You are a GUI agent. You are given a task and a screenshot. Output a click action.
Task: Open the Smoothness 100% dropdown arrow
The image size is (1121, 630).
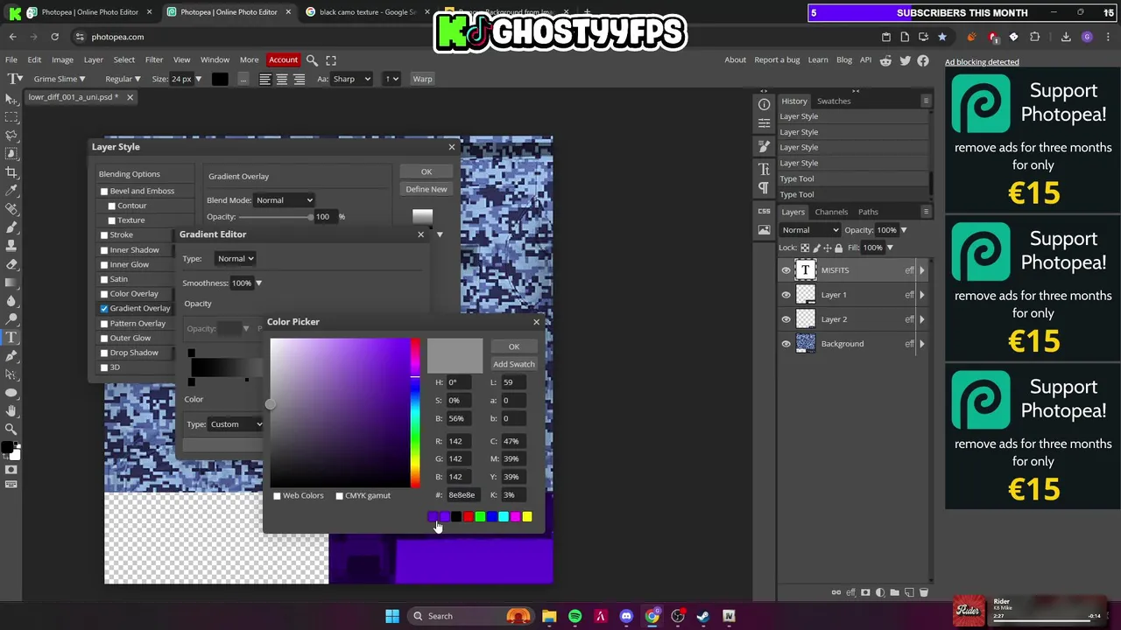(258, 283)
